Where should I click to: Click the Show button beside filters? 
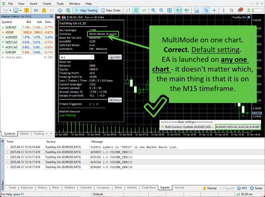115,100
